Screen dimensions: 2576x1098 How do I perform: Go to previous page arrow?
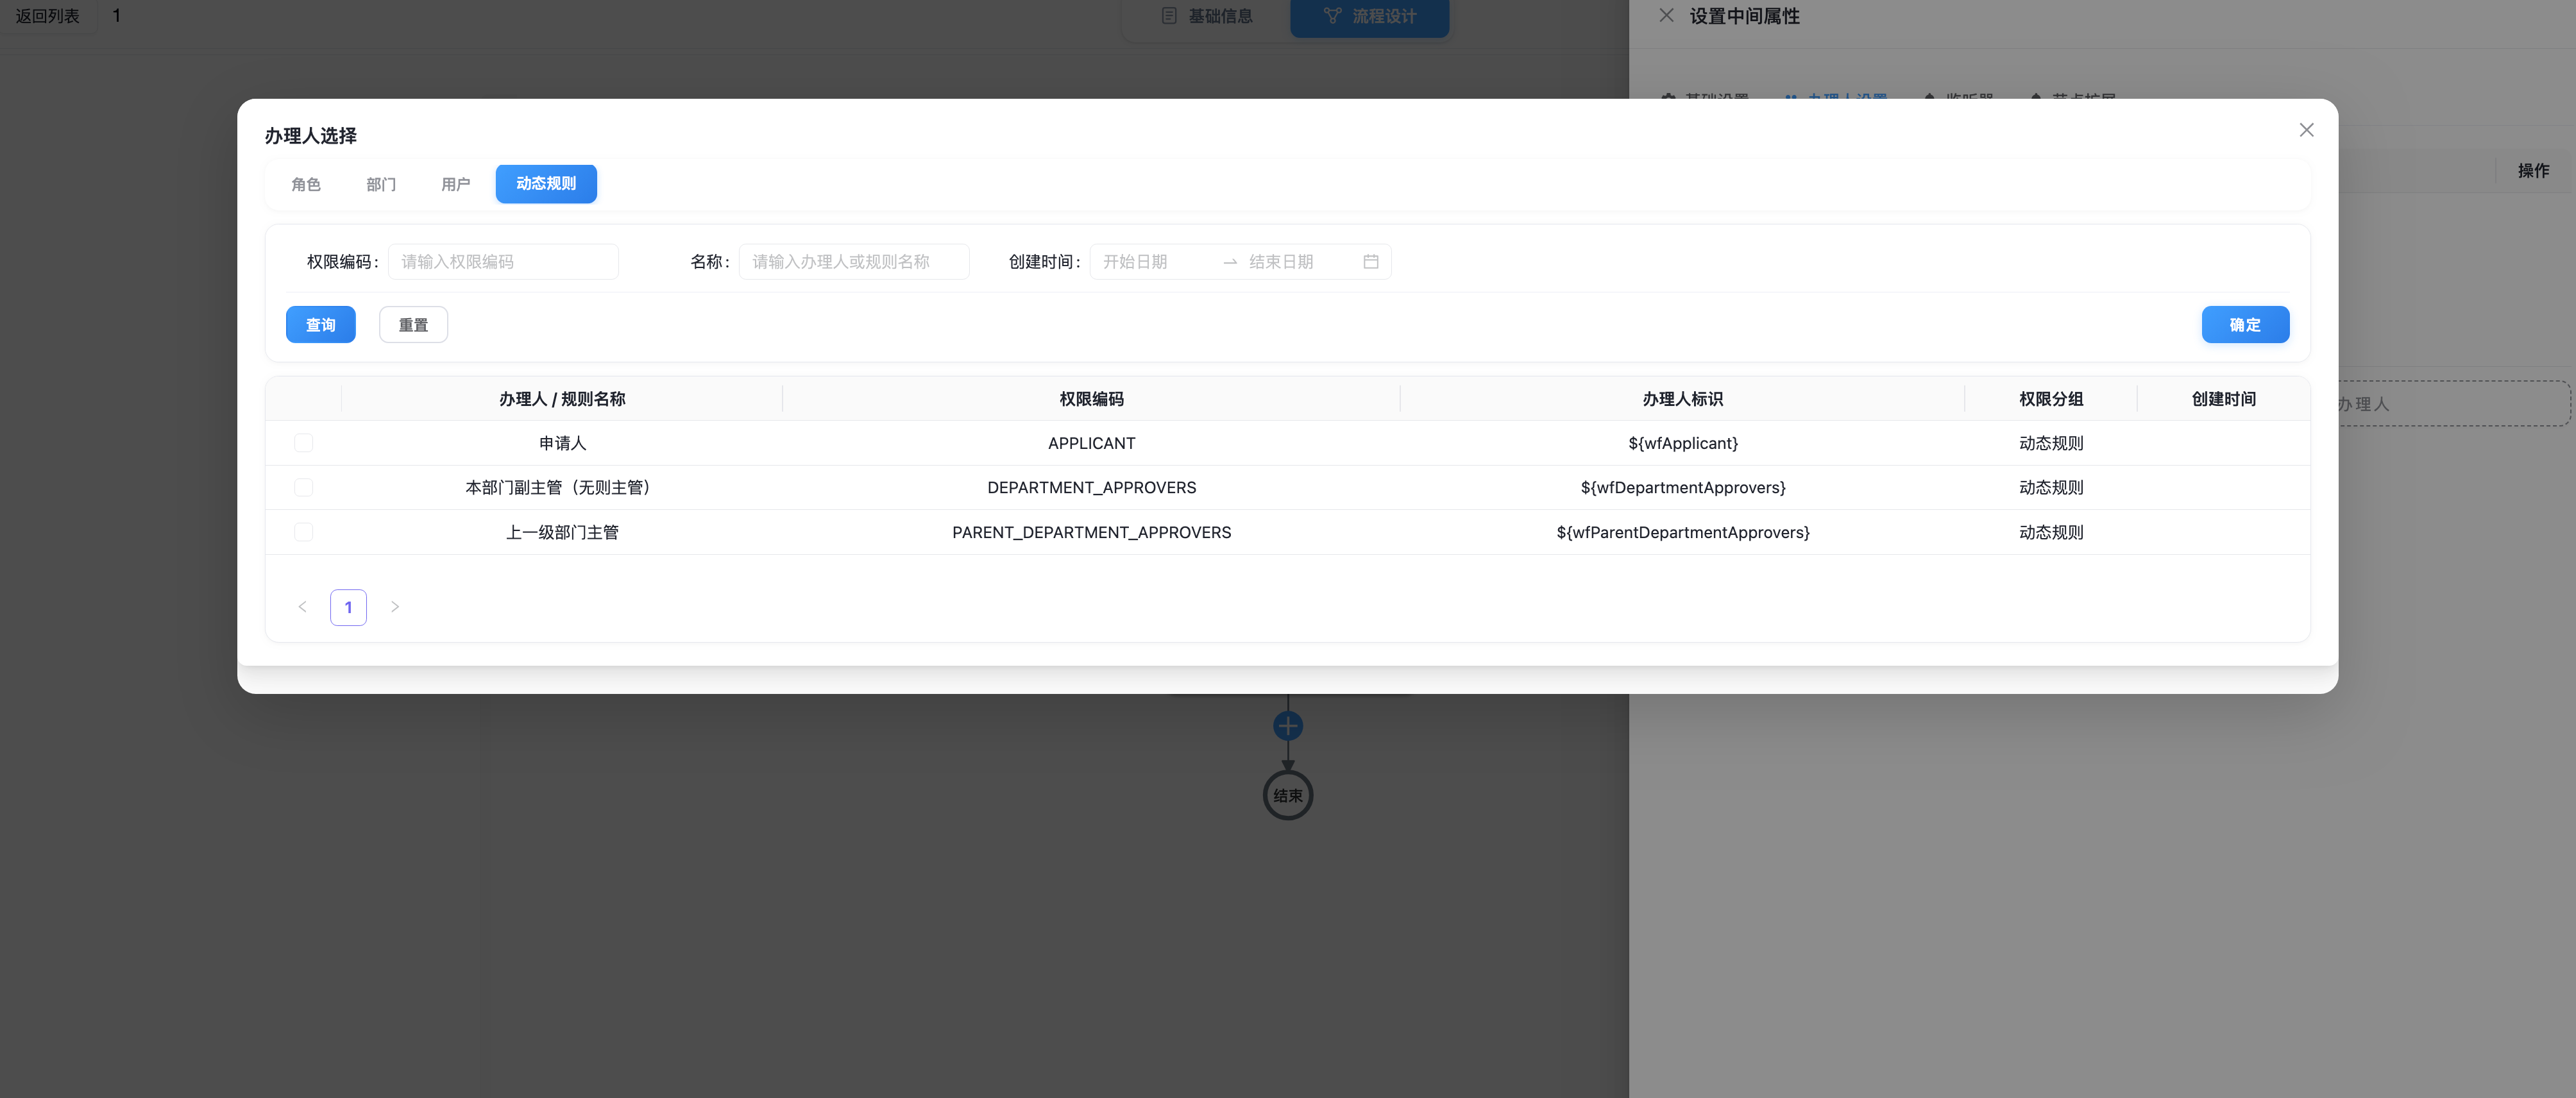[x=302, y=607]
